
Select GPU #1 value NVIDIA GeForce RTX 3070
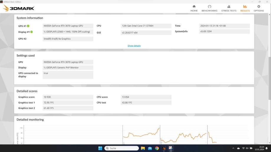click(x=68, y=26)
